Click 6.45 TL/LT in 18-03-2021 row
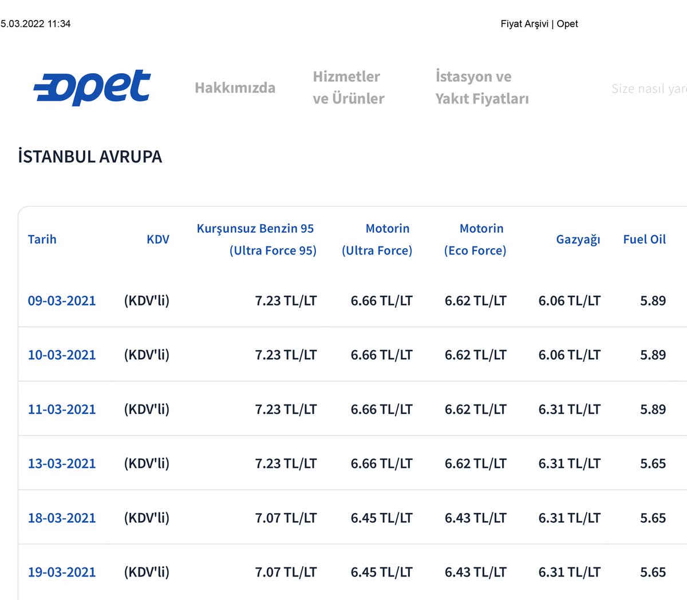This screenshot has width=687, height=600. click(381, 518)
